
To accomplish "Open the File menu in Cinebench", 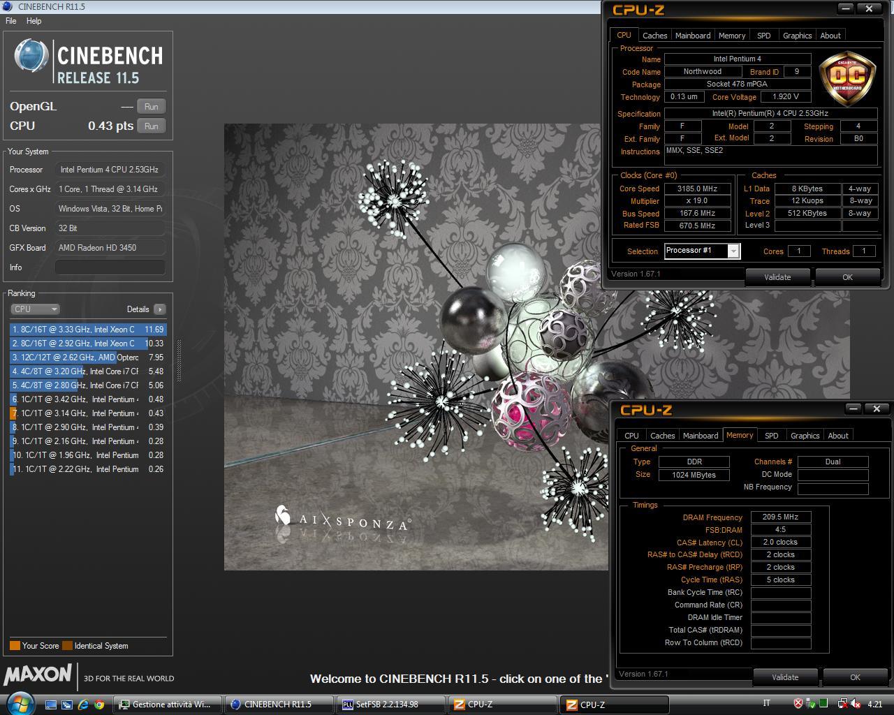I will pyautogui.click(x=11, y=21).
